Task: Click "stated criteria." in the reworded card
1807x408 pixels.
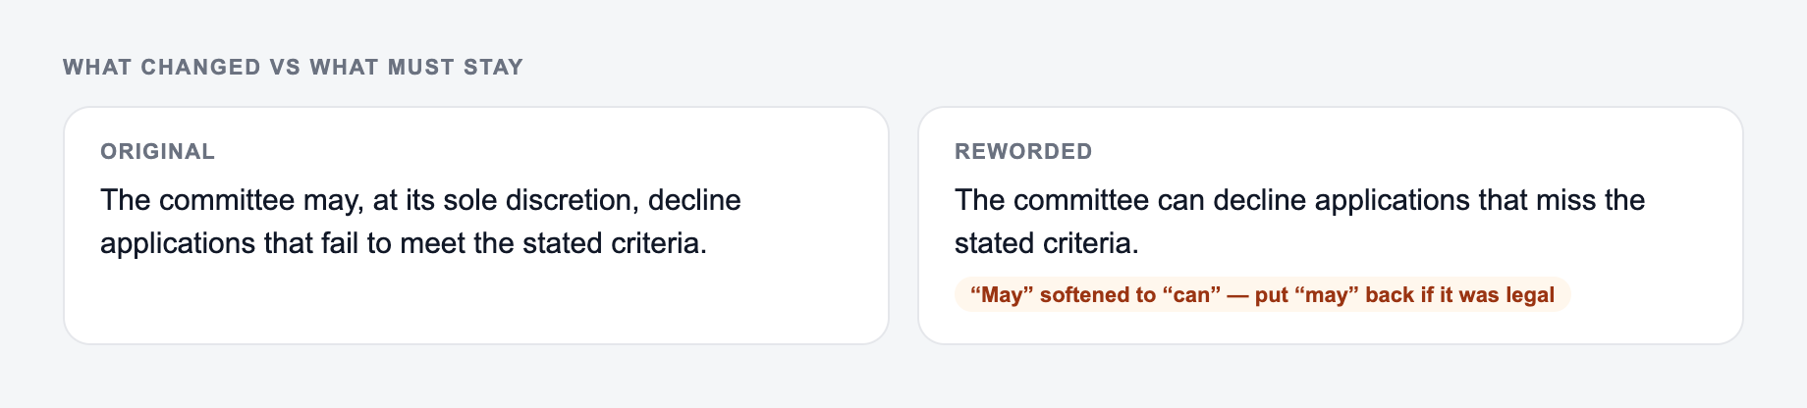Action: point(1047,243)
